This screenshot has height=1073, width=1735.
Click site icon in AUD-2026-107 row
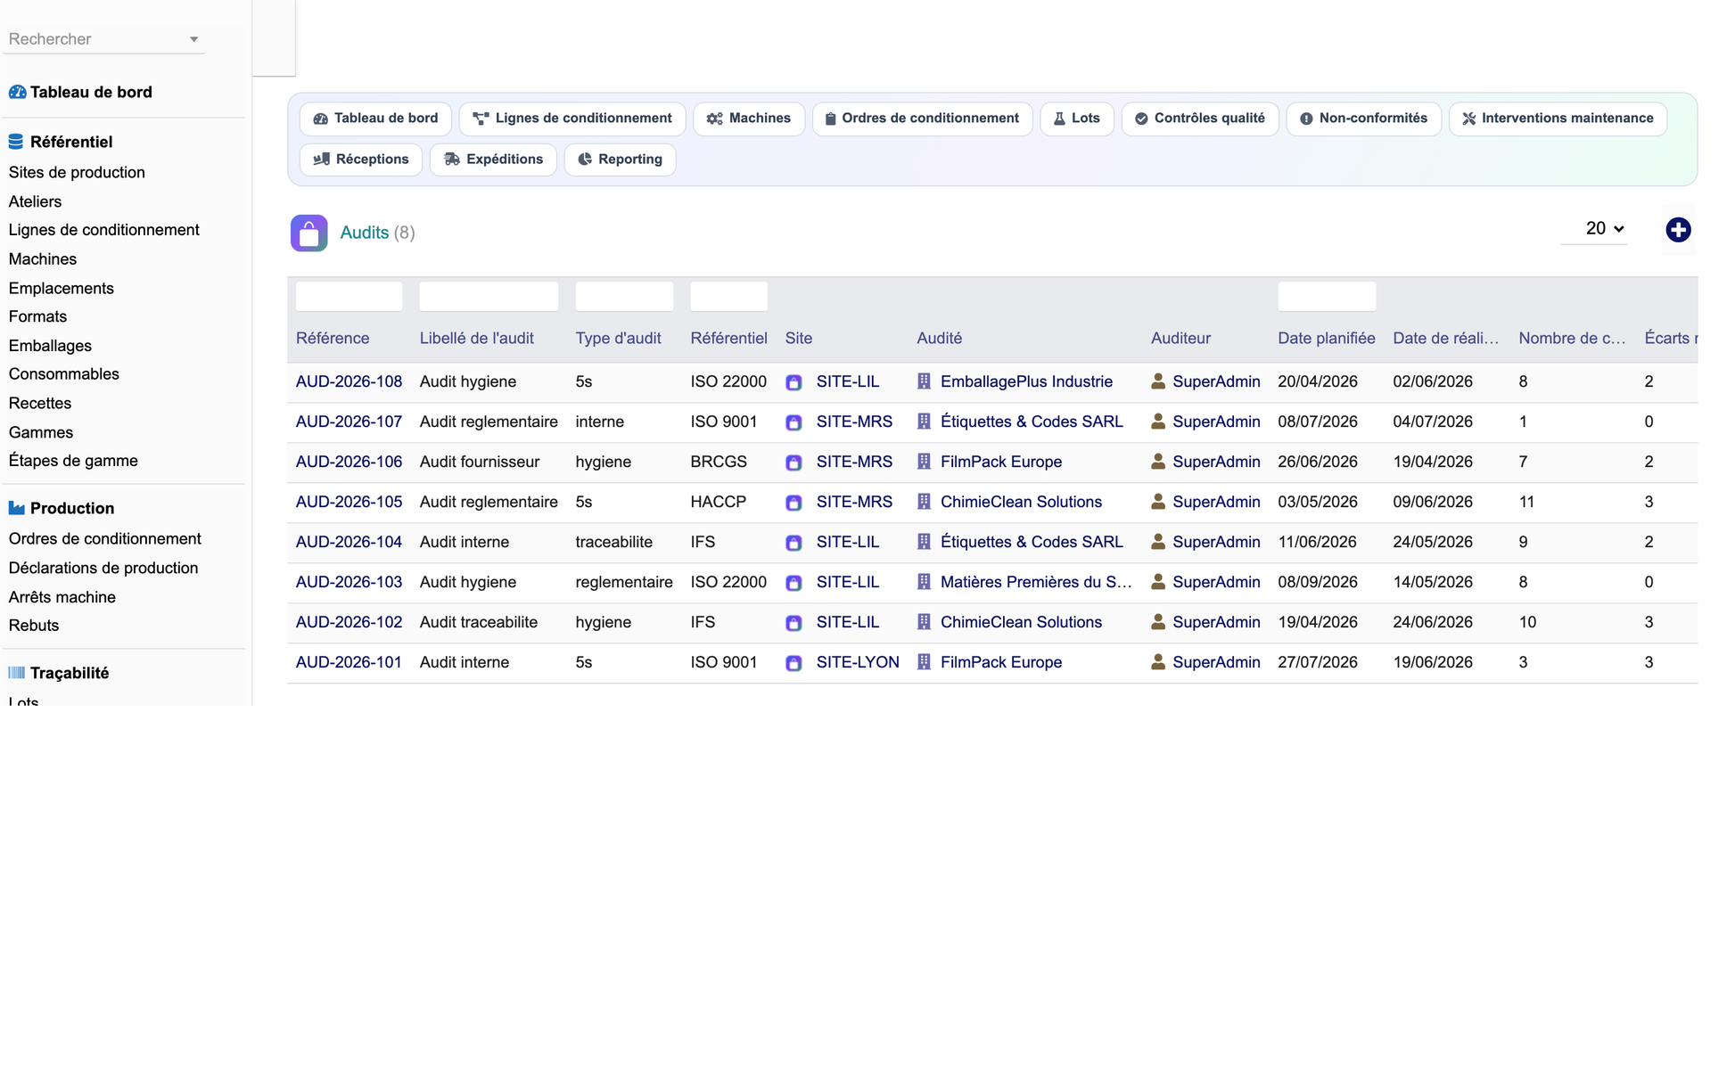pyautogui.click(x=793, y=422)
